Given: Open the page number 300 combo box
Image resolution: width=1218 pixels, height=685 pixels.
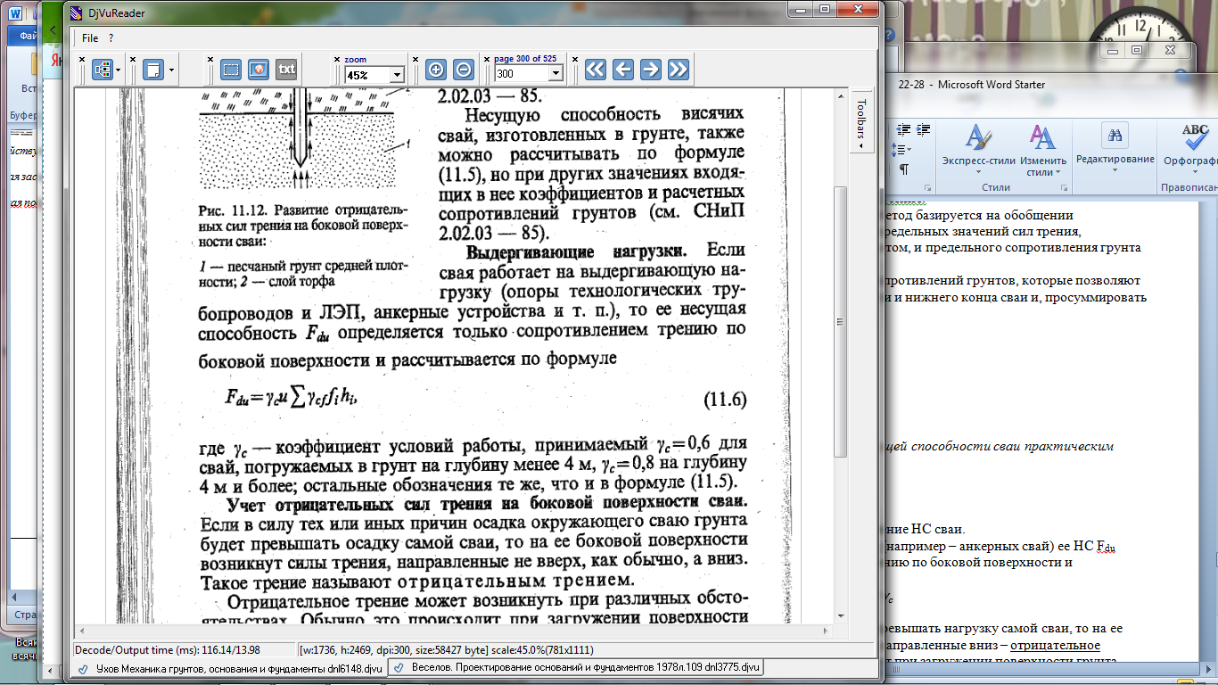Looking at the screenshot, I should click(x=529, y=75).
